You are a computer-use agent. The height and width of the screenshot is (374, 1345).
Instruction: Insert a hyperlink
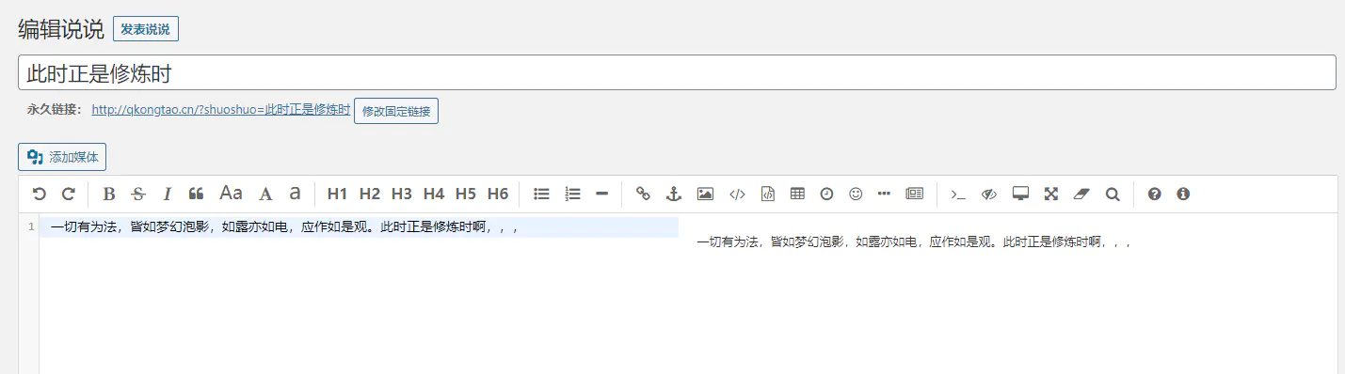[x=643, y=194]
